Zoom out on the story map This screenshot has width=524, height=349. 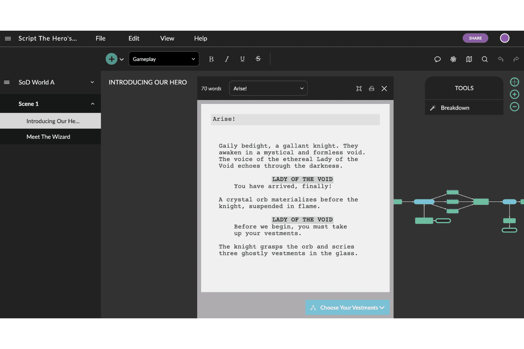pyautogui.click(x=514, y=106)
